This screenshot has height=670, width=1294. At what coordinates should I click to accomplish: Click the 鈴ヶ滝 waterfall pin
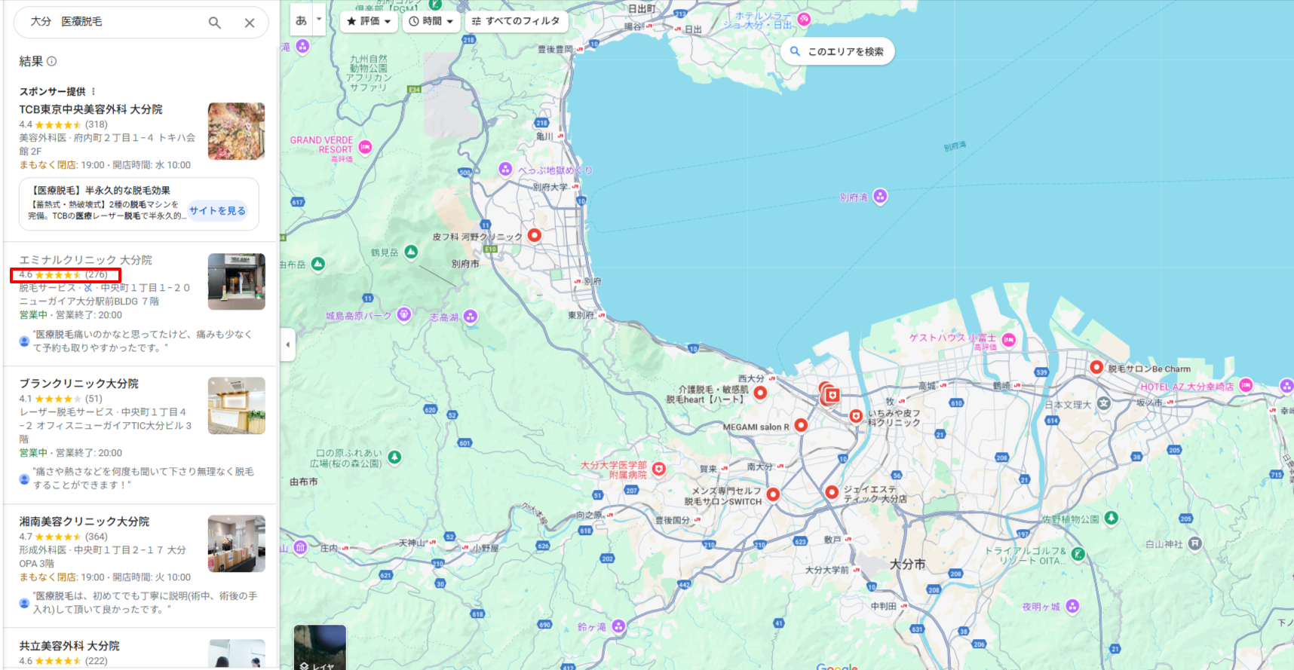coord(618,626)
